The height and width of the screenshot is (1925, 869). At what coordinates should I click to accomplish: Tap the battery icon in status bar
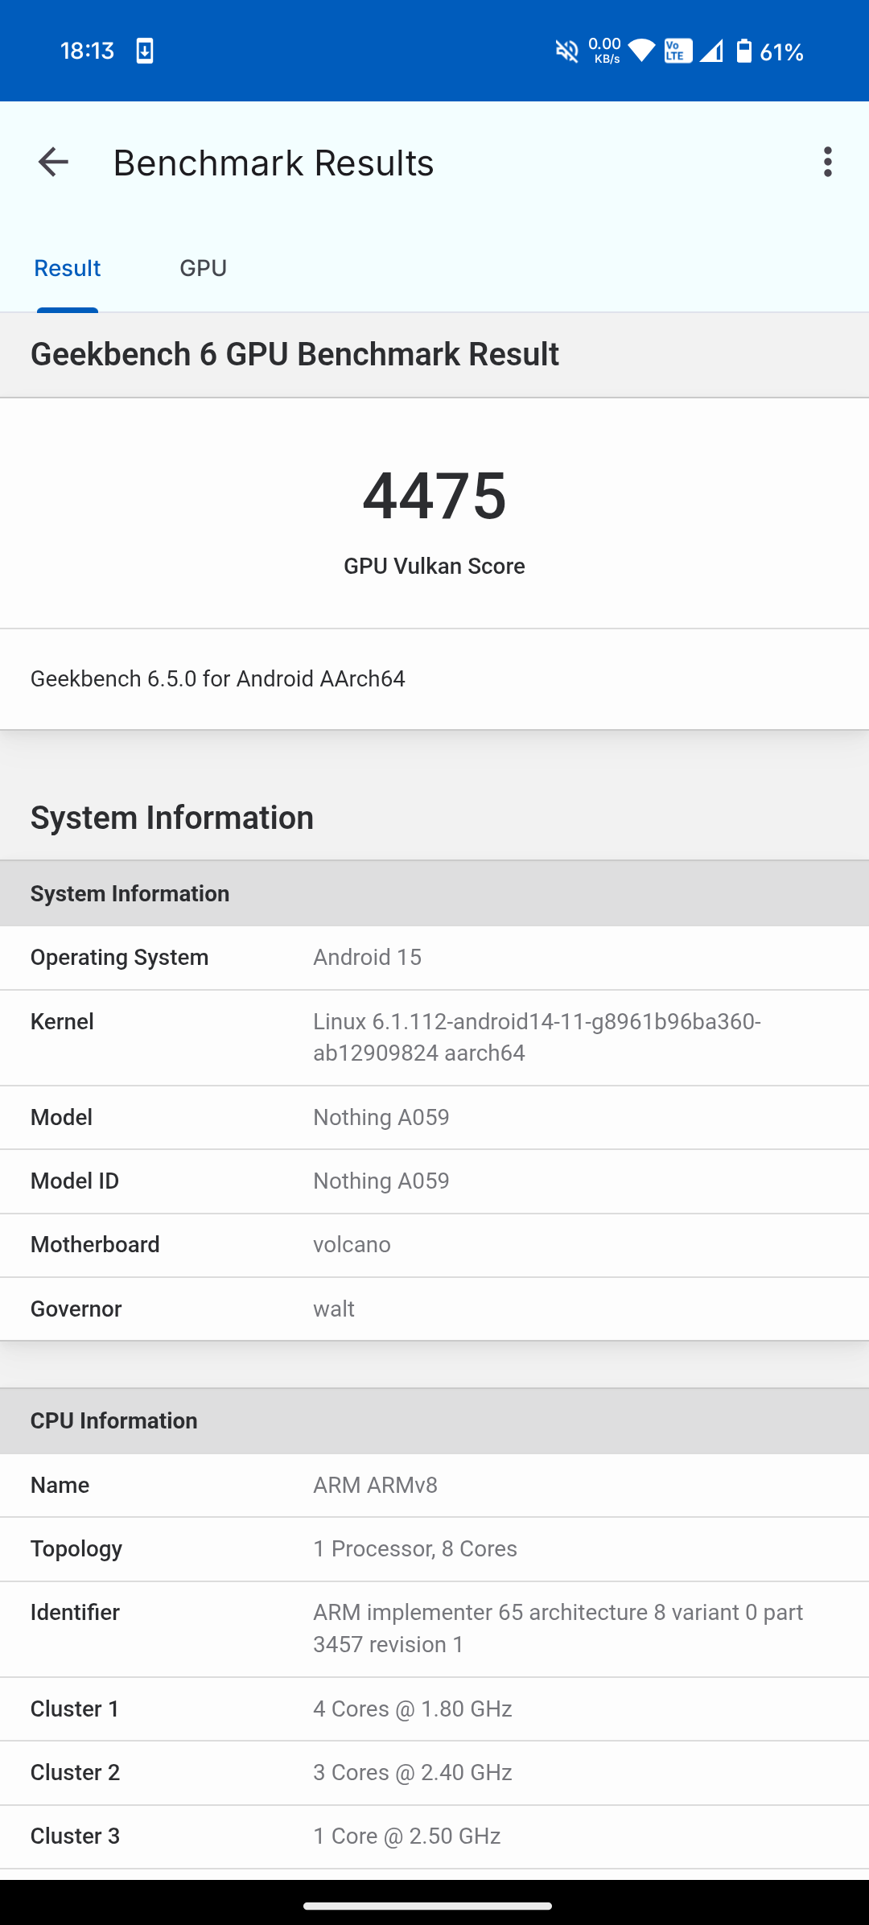coord(744,52)
